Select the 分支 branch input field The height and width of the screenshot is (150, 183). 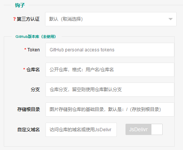point(110,90)
